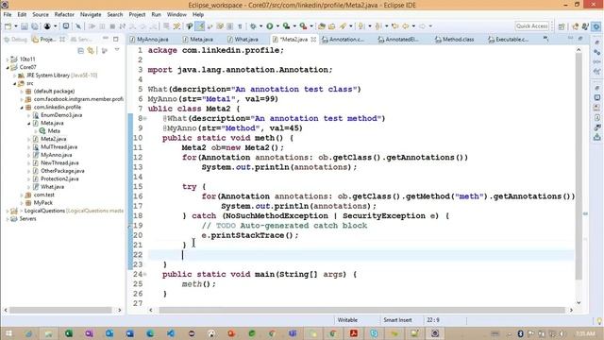The height and width of the screenshot is (340, 604).
Task: Show hidden editor tabs list chevron
Action: click(545, 39)
